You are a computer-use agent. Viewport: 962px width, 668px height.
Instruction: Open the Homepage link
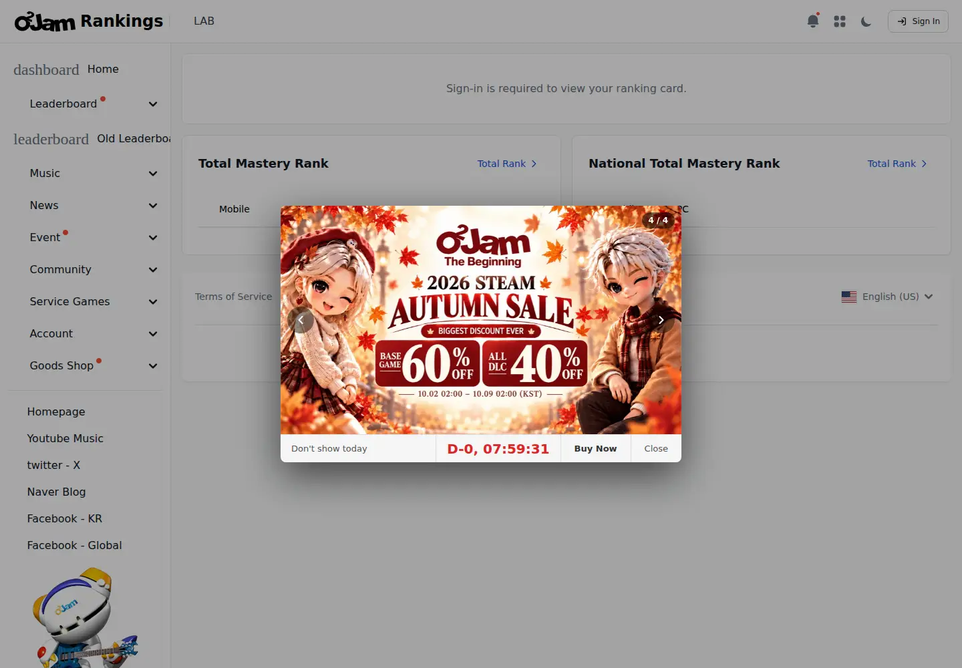56,411
